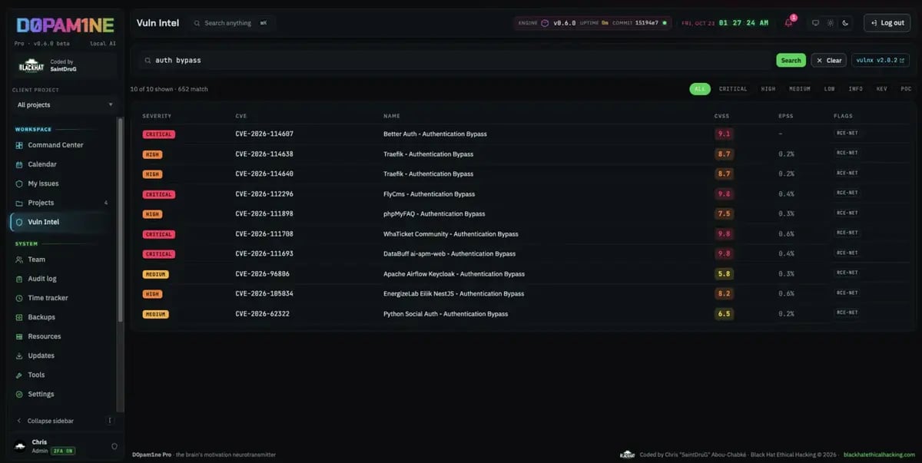Open Projects folder icon in sidebar
922x463 pixels.
[19, 203]
